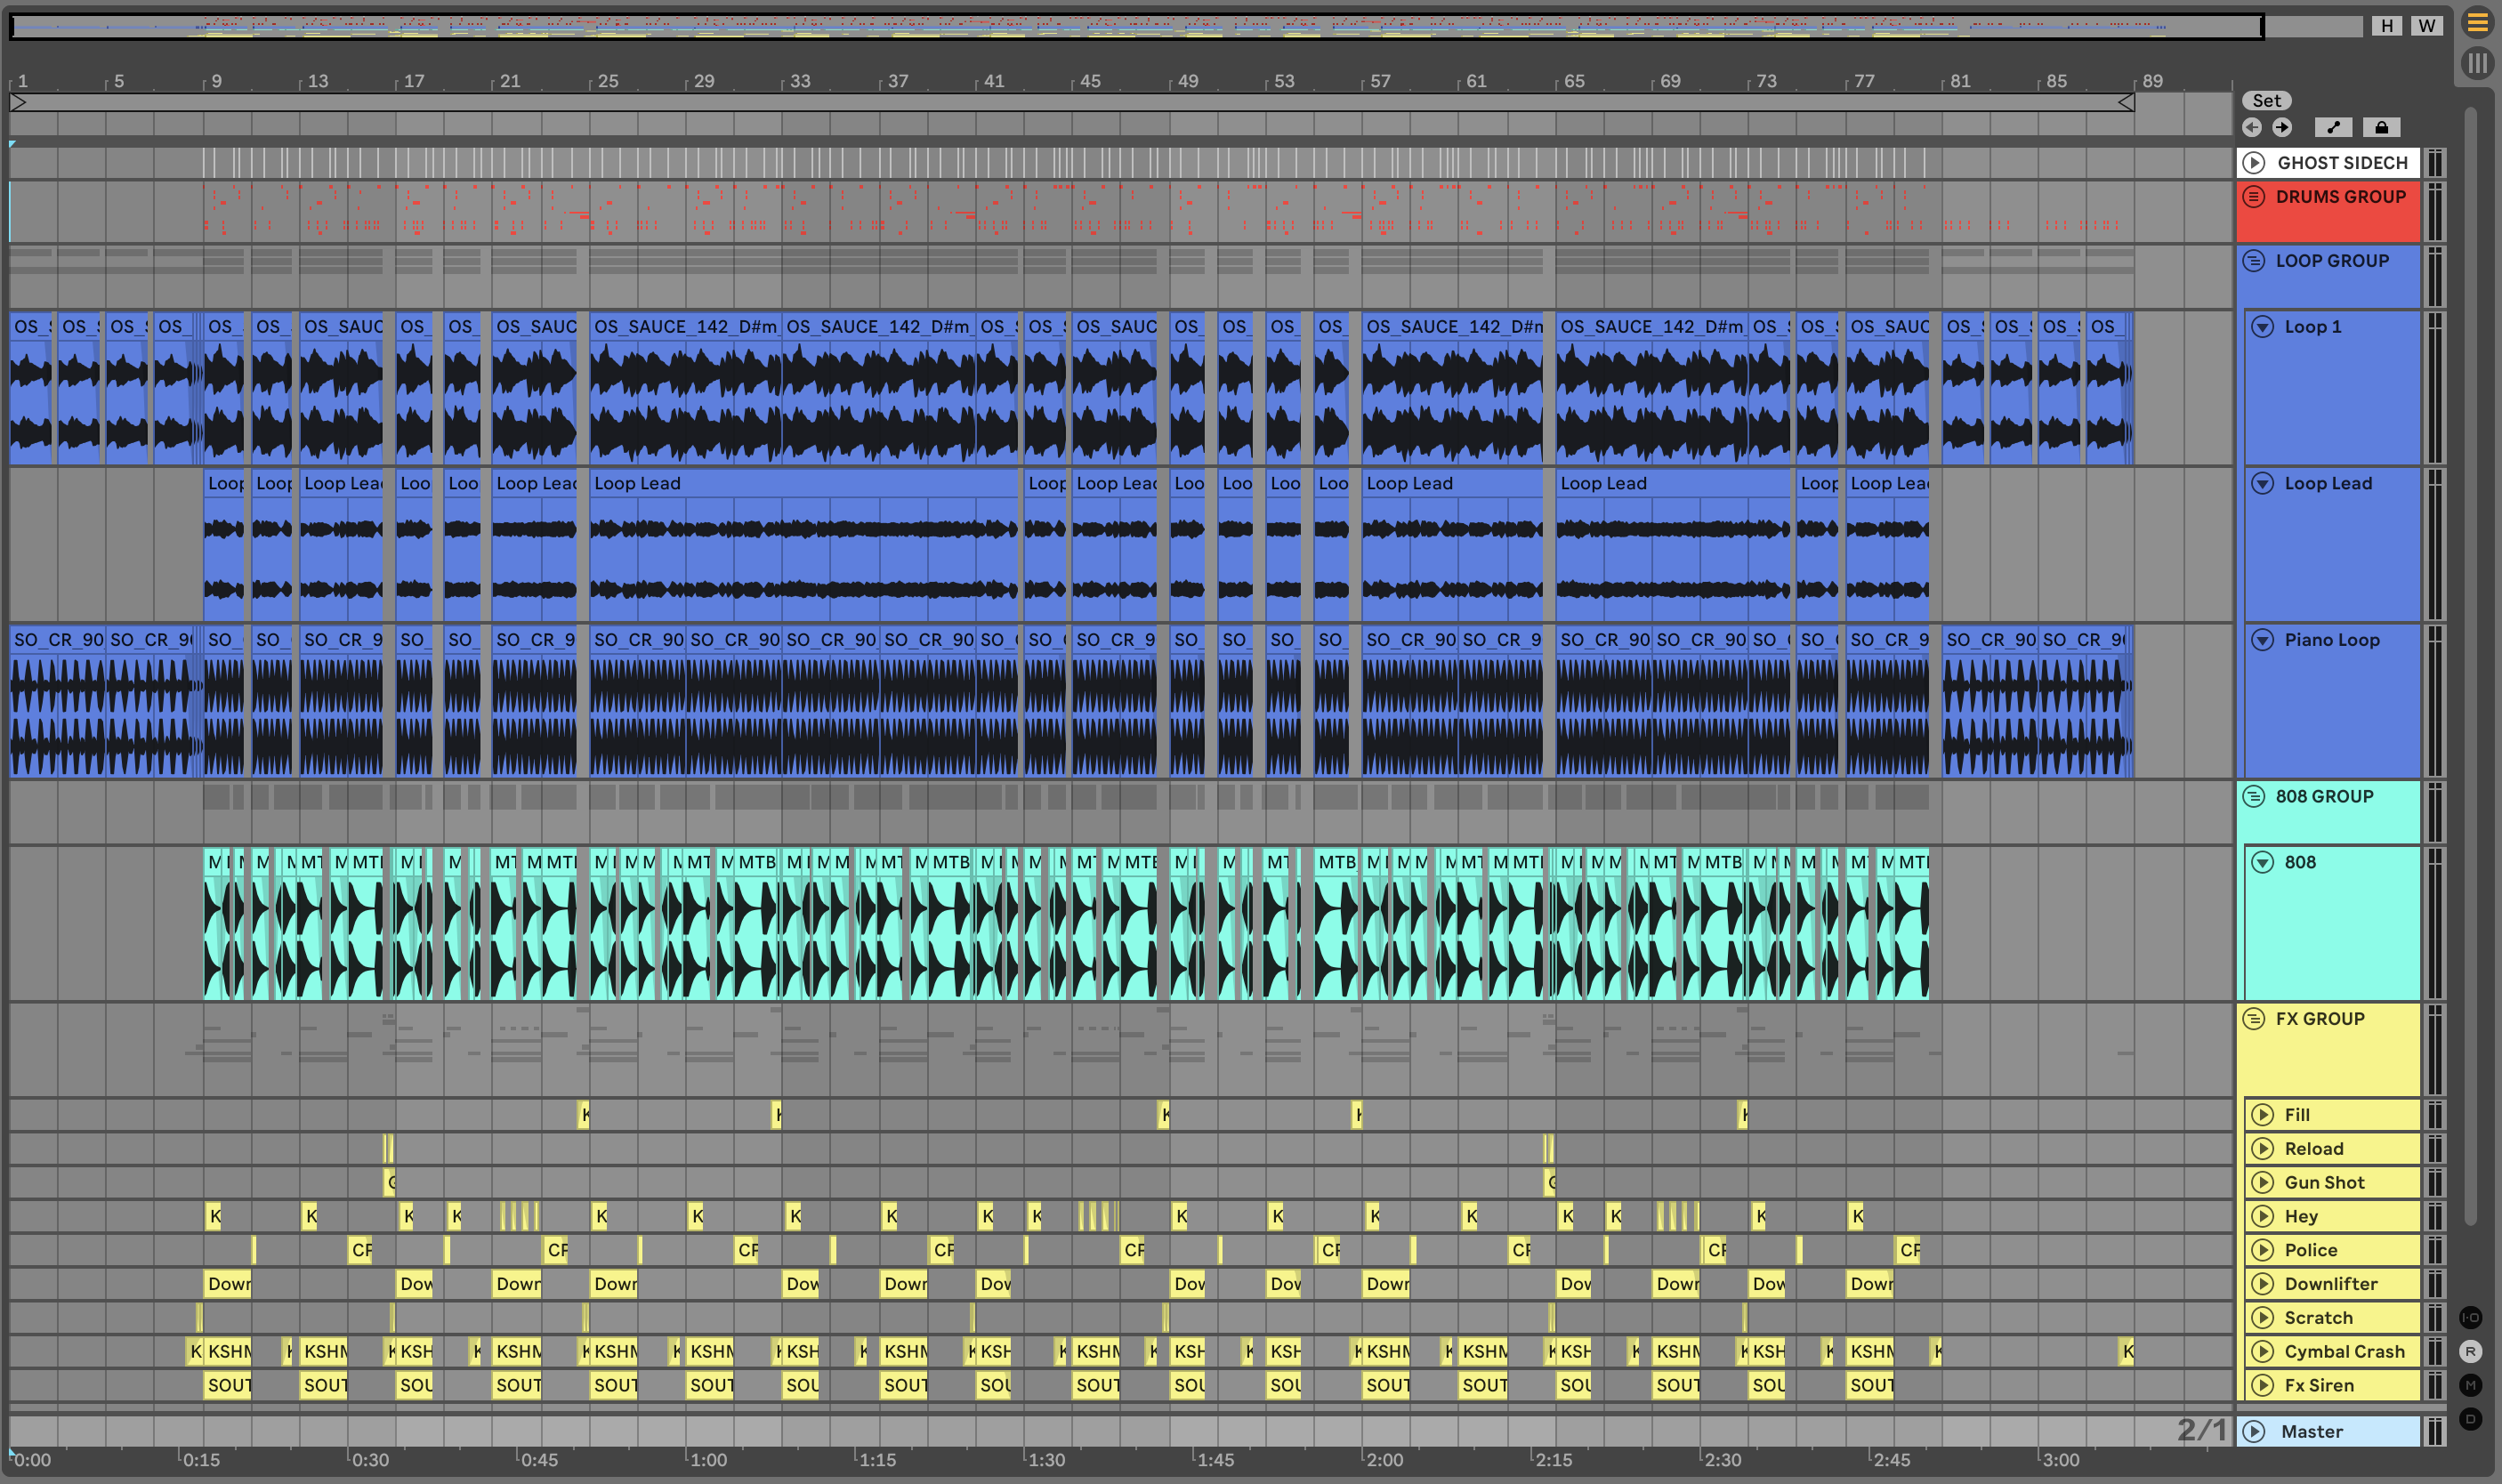Click the Master track play icon

pos(2254,1431)
